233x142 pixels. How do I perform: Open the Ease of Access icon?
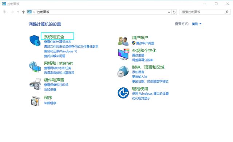pyautogui.click(x=123, y=93)
